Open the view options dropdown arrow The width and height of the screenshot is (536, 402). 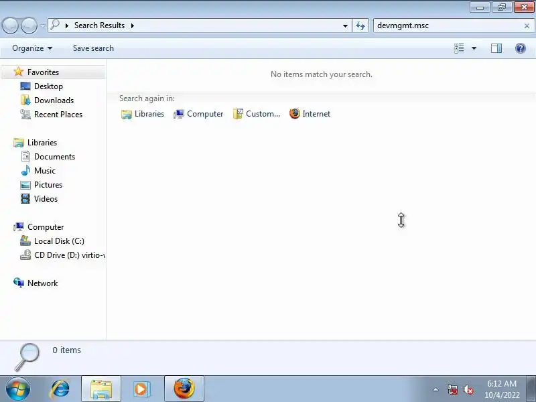click(x=474, y=48)
